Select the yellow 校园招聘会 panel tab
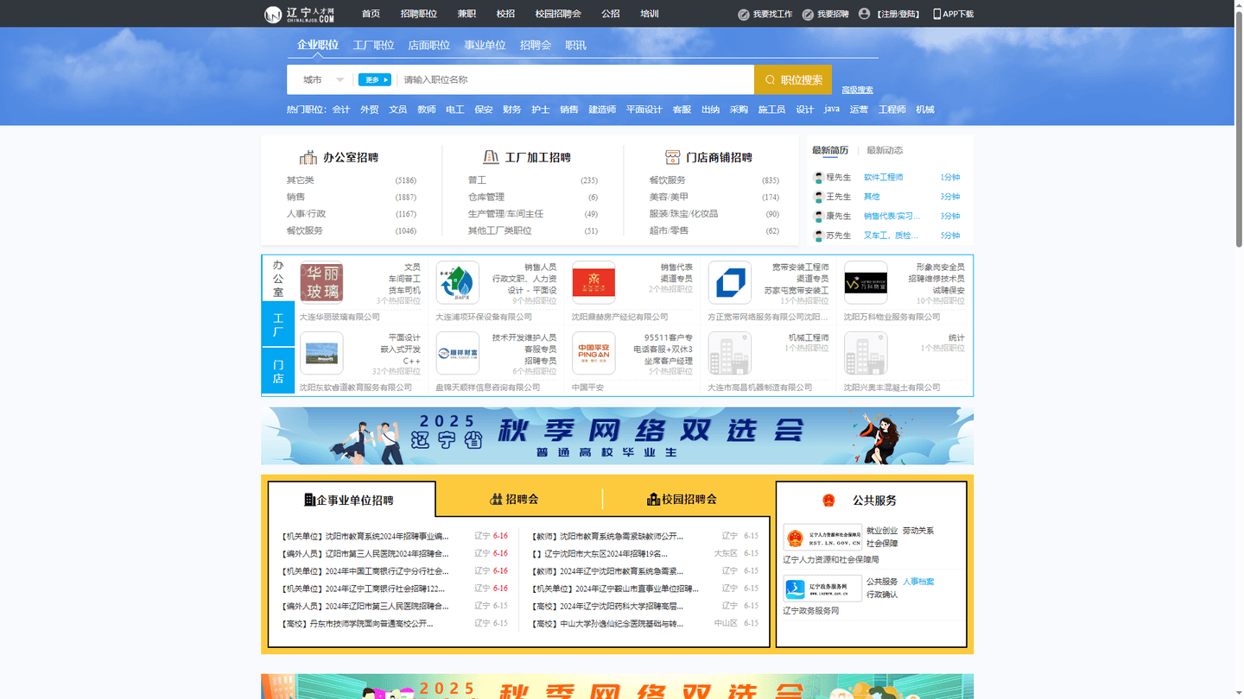1244x699 pixels. coord(682,499)
